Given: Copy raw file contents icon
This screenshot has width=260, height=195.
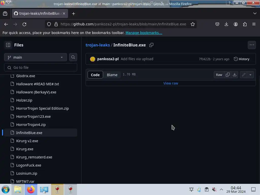Looking at the screenshot, I should [x=228, y=75].
